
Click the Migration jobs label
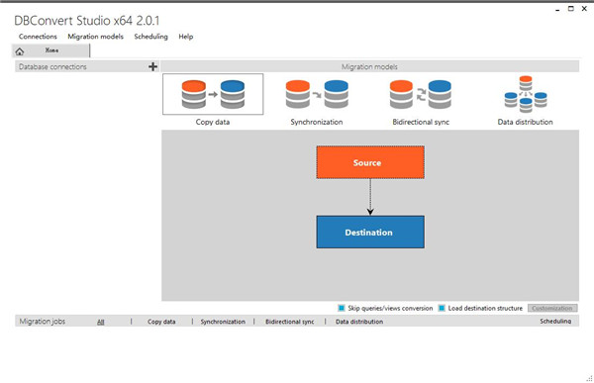[x=42, y=322]
